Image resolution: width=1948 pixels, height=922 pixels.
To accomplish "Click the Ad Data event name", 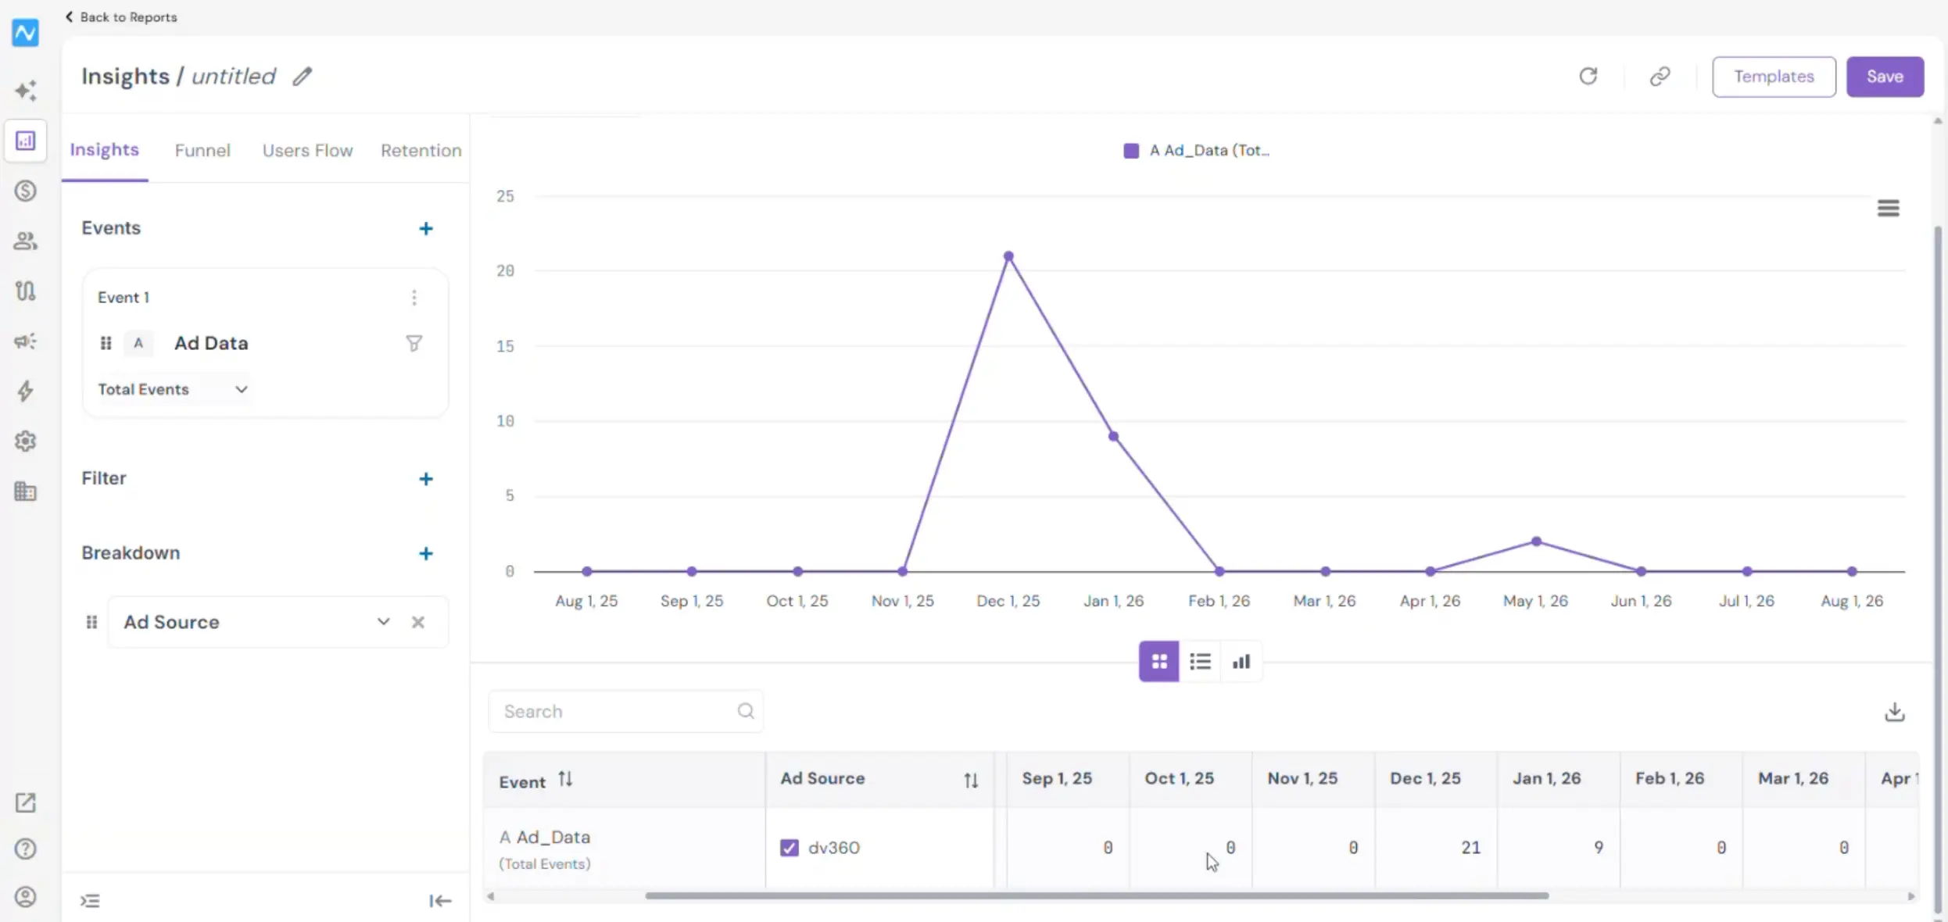I will pos(211,343).
